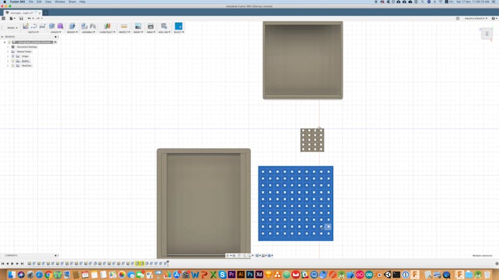Click the Pan hand icon in navigation bar
499x280 pixels.
pyautogui.click(x=239, y=256)
